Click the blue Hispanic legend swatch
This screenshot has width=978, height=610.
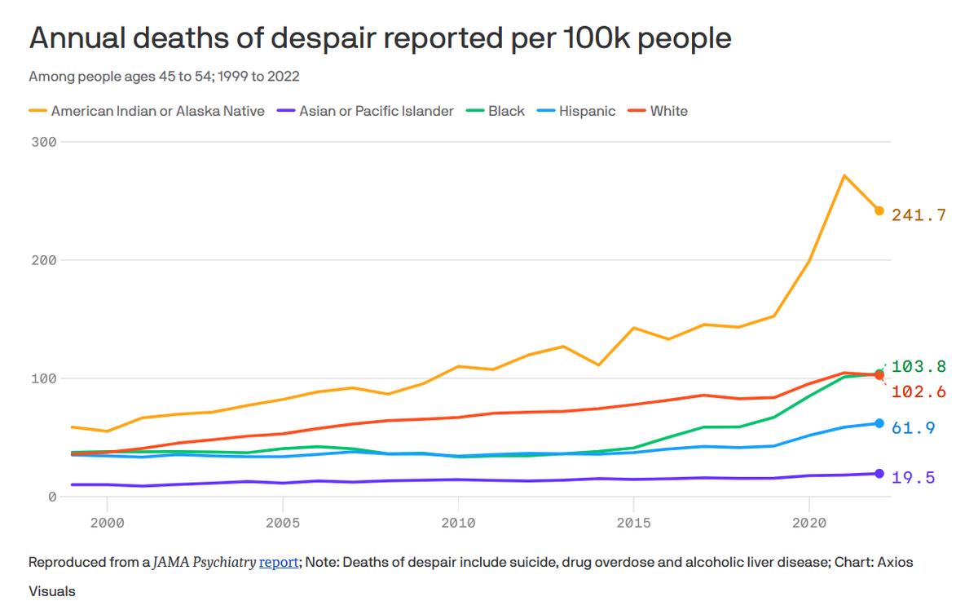(x=545, y=111)
